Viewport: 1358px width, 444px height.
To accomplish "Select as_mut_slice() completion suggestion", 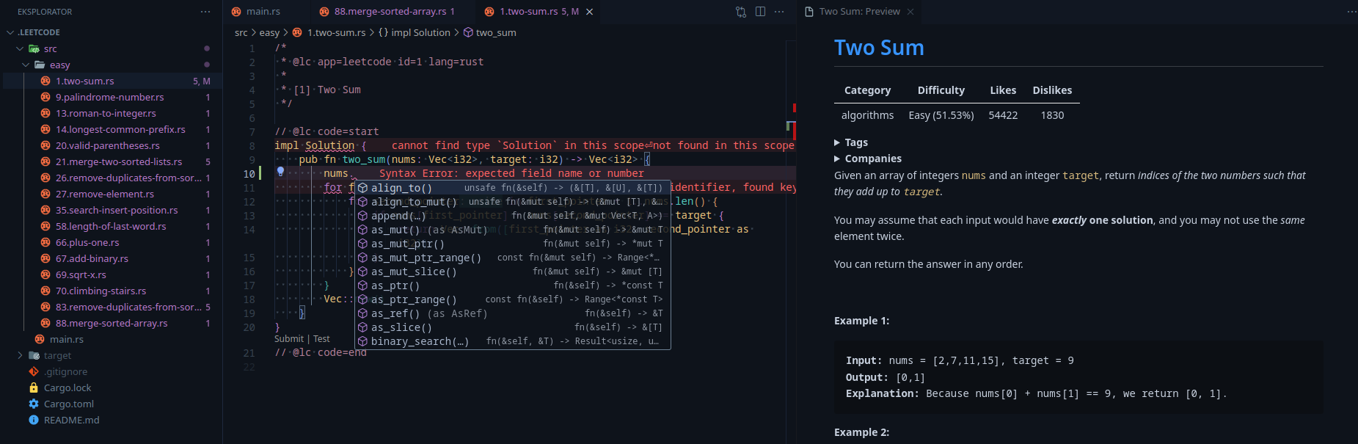I will point(513,272).
